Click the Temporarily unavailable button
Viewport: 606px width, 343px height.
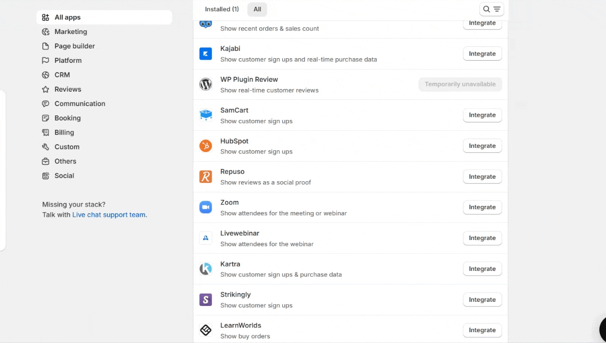(460, 84)
